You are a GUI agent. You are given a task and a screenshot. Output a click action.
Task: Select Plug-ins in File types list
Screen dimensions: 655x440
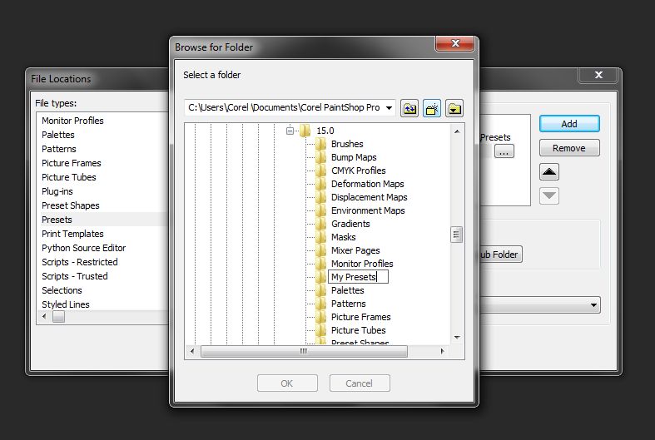tap(57, 191)
